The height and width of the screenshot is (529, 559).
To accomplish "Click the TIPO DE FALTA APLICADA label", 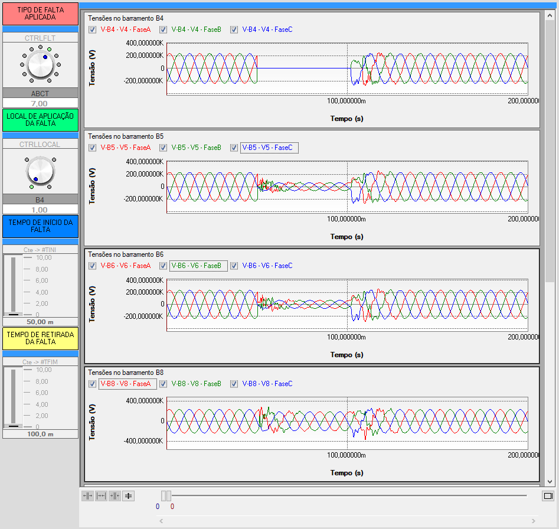I will coord(40,14).
